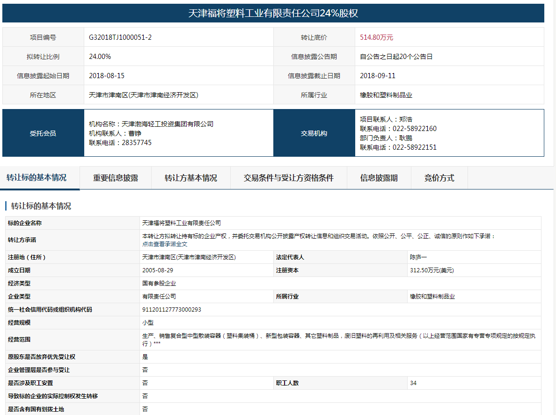Select the 项目编号 label

pos(43,37)
